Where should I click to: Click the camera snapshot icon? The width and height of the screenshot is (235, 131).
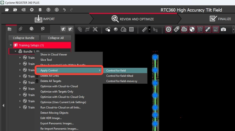click(223, 29)
